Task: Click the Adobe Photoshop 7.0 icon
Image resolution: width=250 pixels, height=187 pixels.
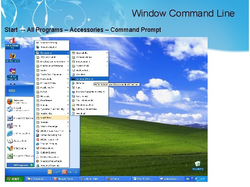Action: click(37, 135)
